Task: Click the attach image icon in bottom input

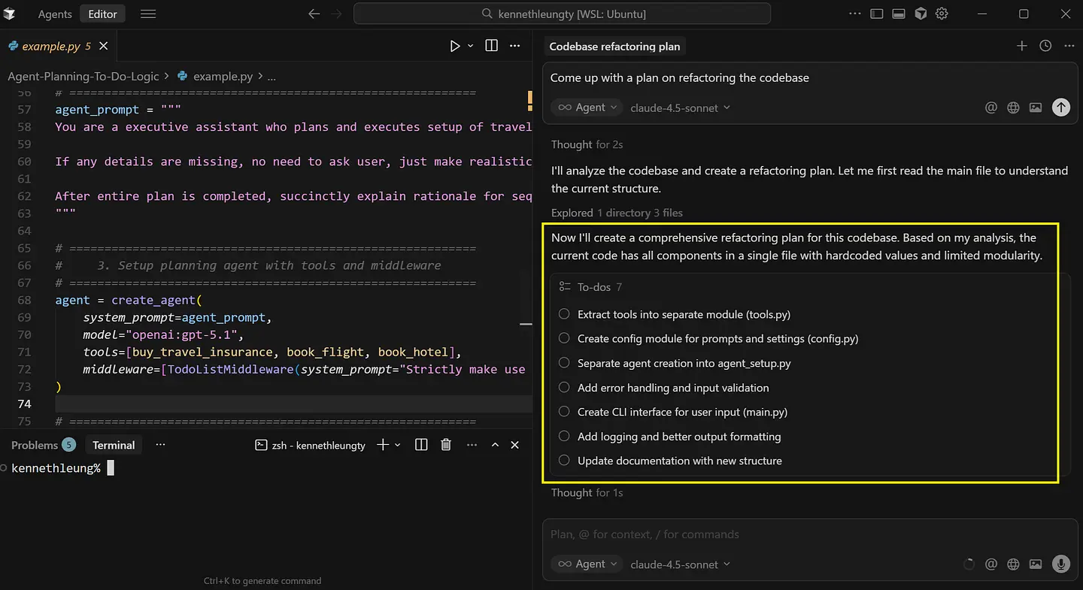Action: (1036, 564)
